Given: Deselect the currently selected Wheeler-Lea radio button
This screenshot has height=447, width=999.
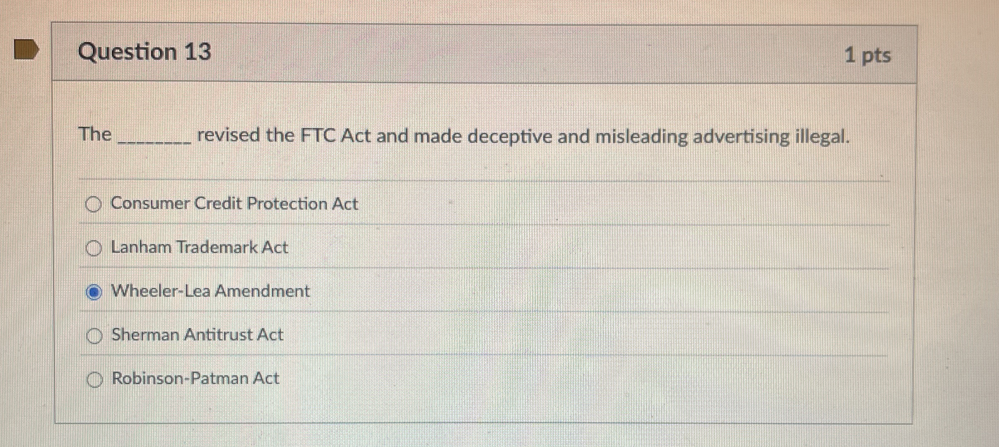Looking at the screenshot, I should click(x=95, y=292).
